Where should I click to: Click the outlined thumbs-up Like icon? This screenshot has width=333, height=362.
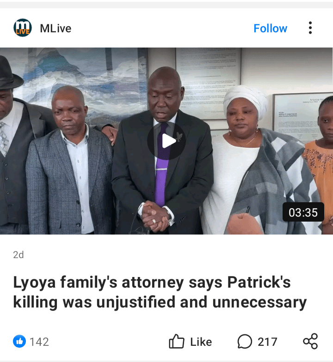177,341
